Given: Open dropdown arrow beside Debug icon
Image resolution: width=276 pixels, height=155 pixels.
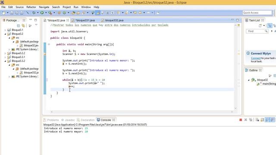Looking at the screenshot, I should pyautogui.click(x=38, y=13).
